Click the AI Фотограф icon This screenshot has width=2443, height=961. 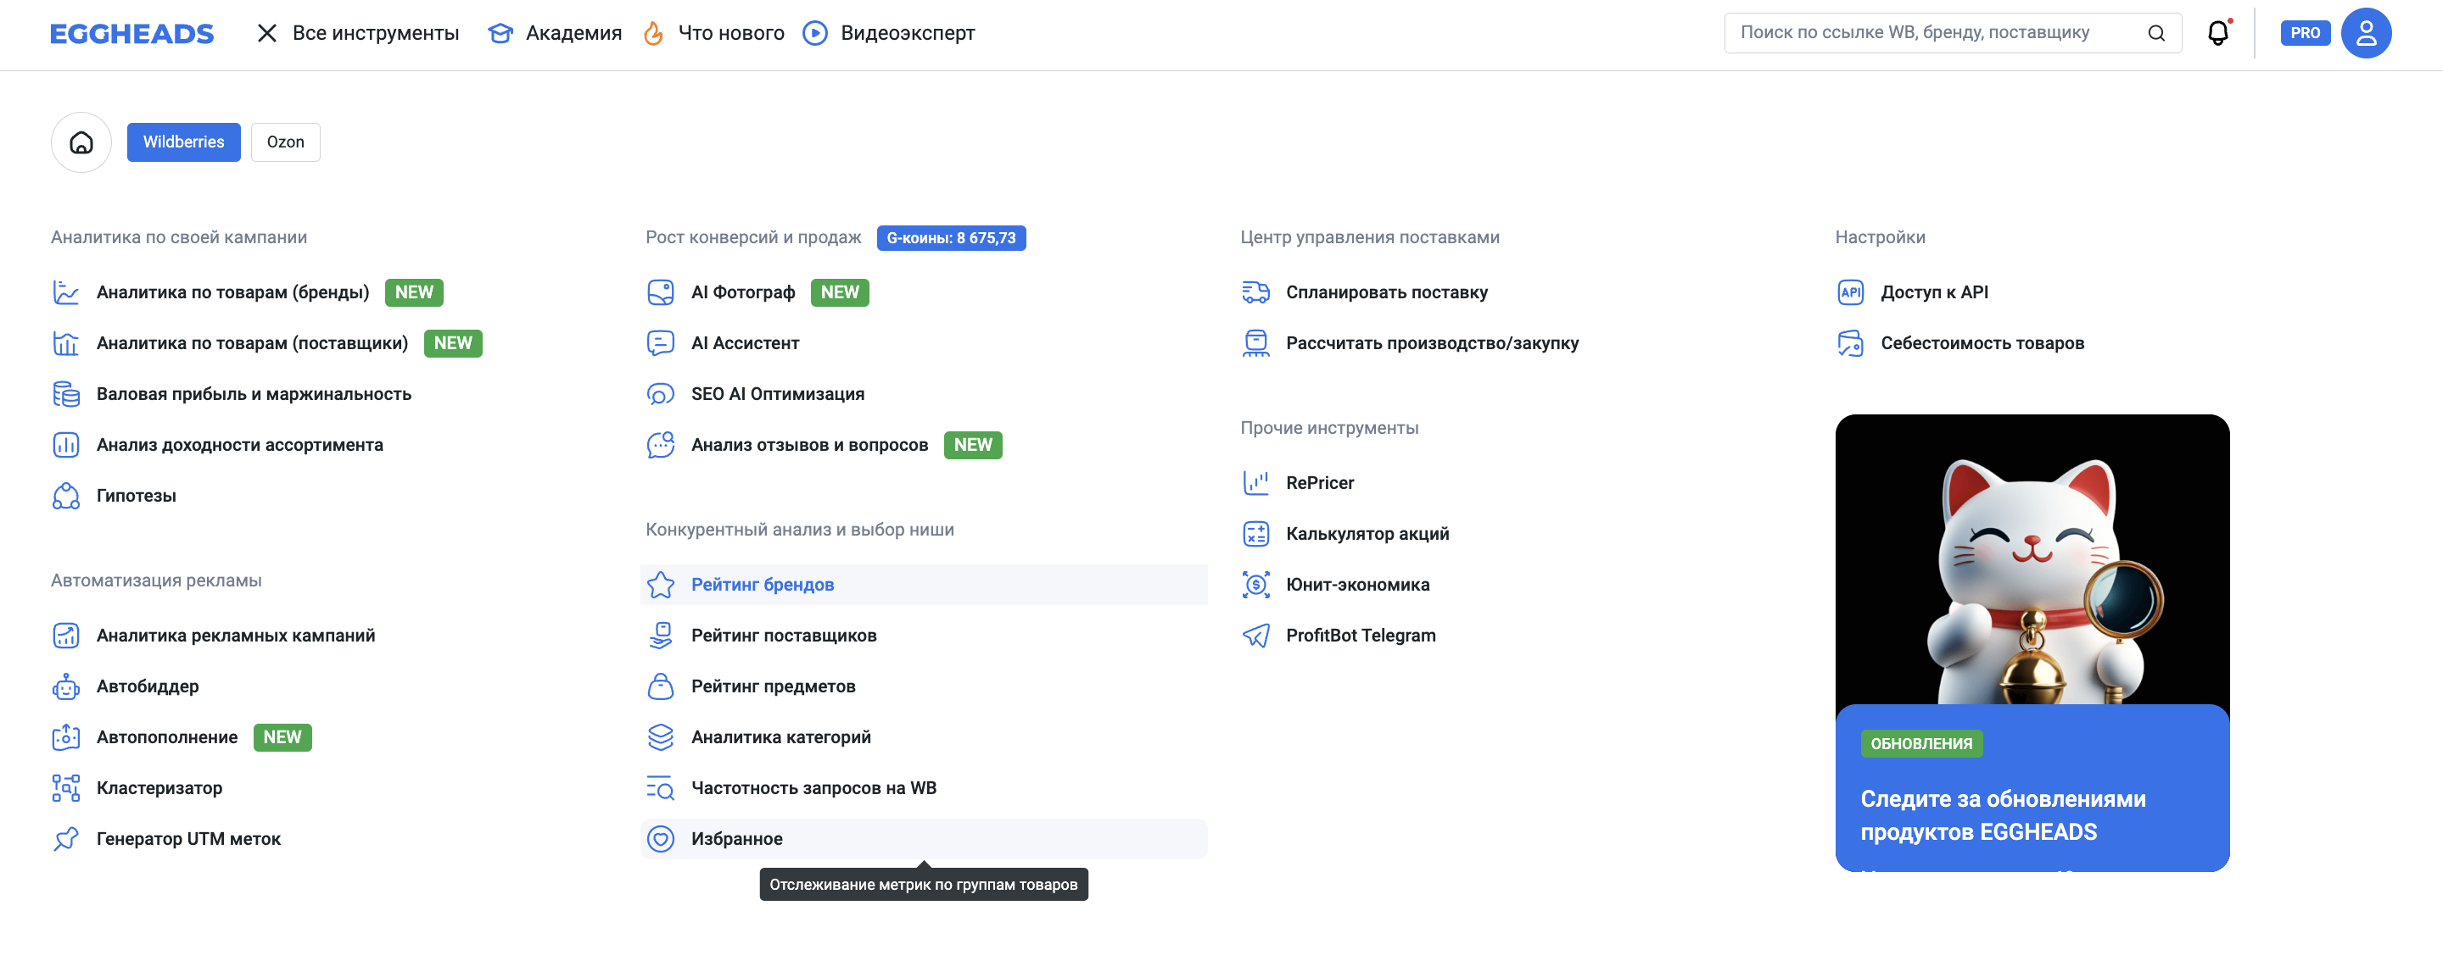click(x=661, y=292)
